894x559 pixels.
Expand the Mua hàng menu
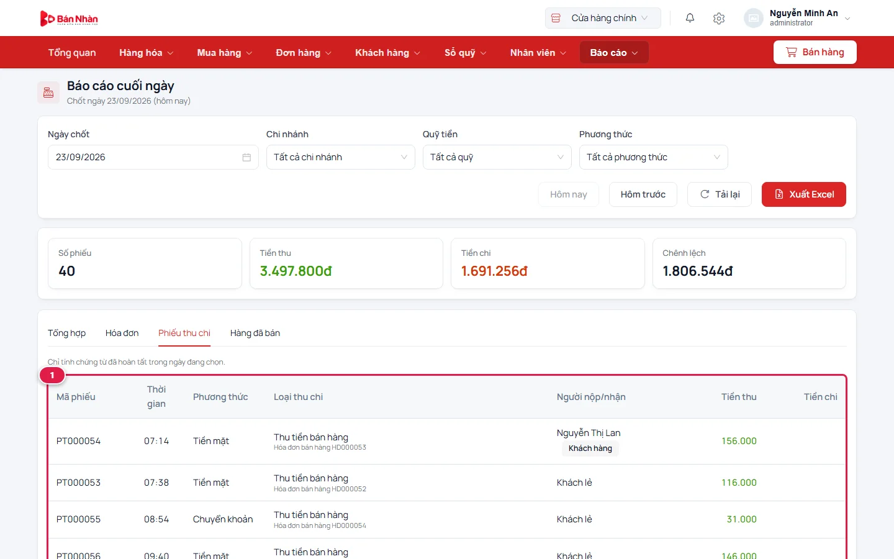point(225,53)
